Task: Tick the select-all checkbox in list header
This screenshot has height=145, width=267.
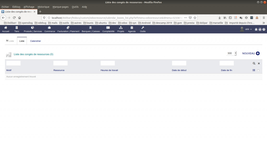Action: click(x=258, y=70)
